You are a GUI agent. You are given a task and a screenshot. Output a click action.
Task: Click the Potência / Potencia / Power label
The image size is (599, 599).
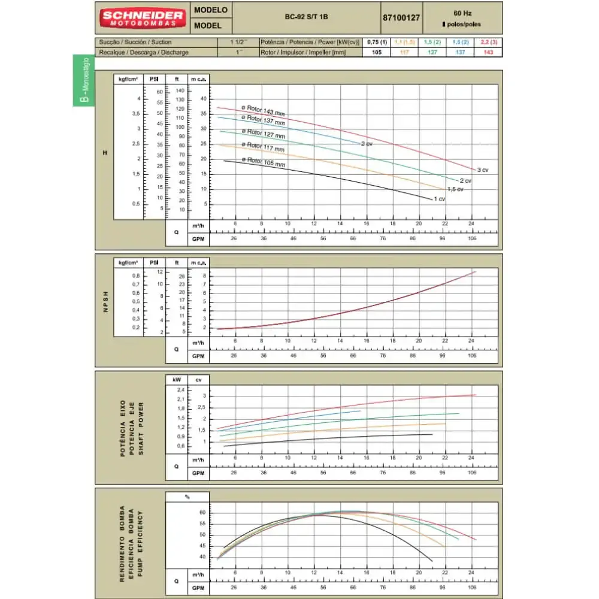click(x=310, y=42)
